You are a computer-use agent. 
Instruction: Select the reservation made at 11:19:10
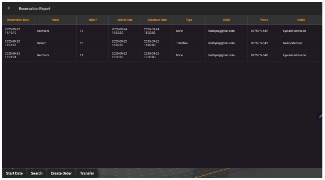(x=13, y=31)
